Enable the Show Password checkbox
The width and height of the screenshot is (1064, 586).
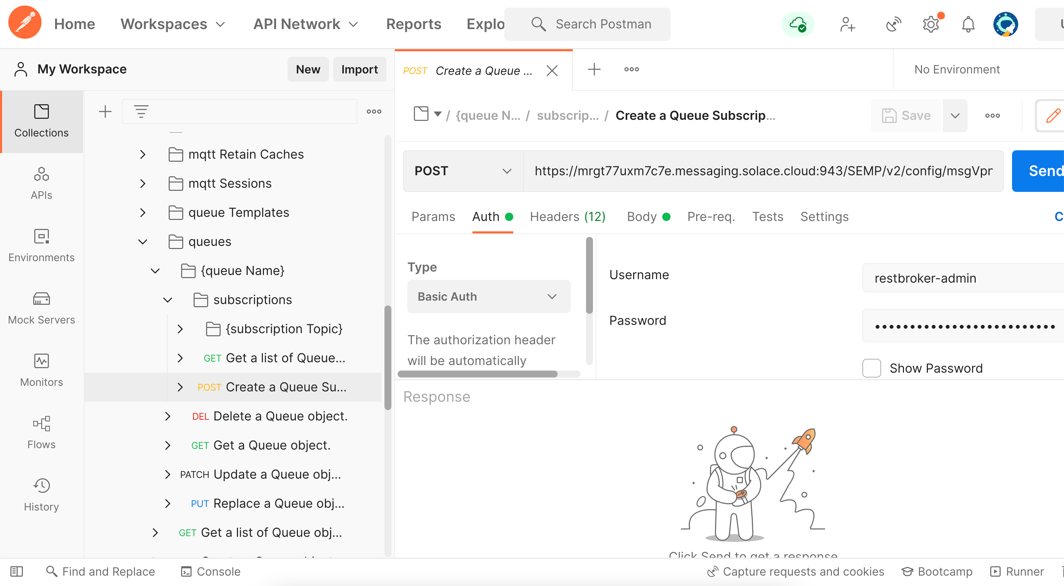(871, 368)
